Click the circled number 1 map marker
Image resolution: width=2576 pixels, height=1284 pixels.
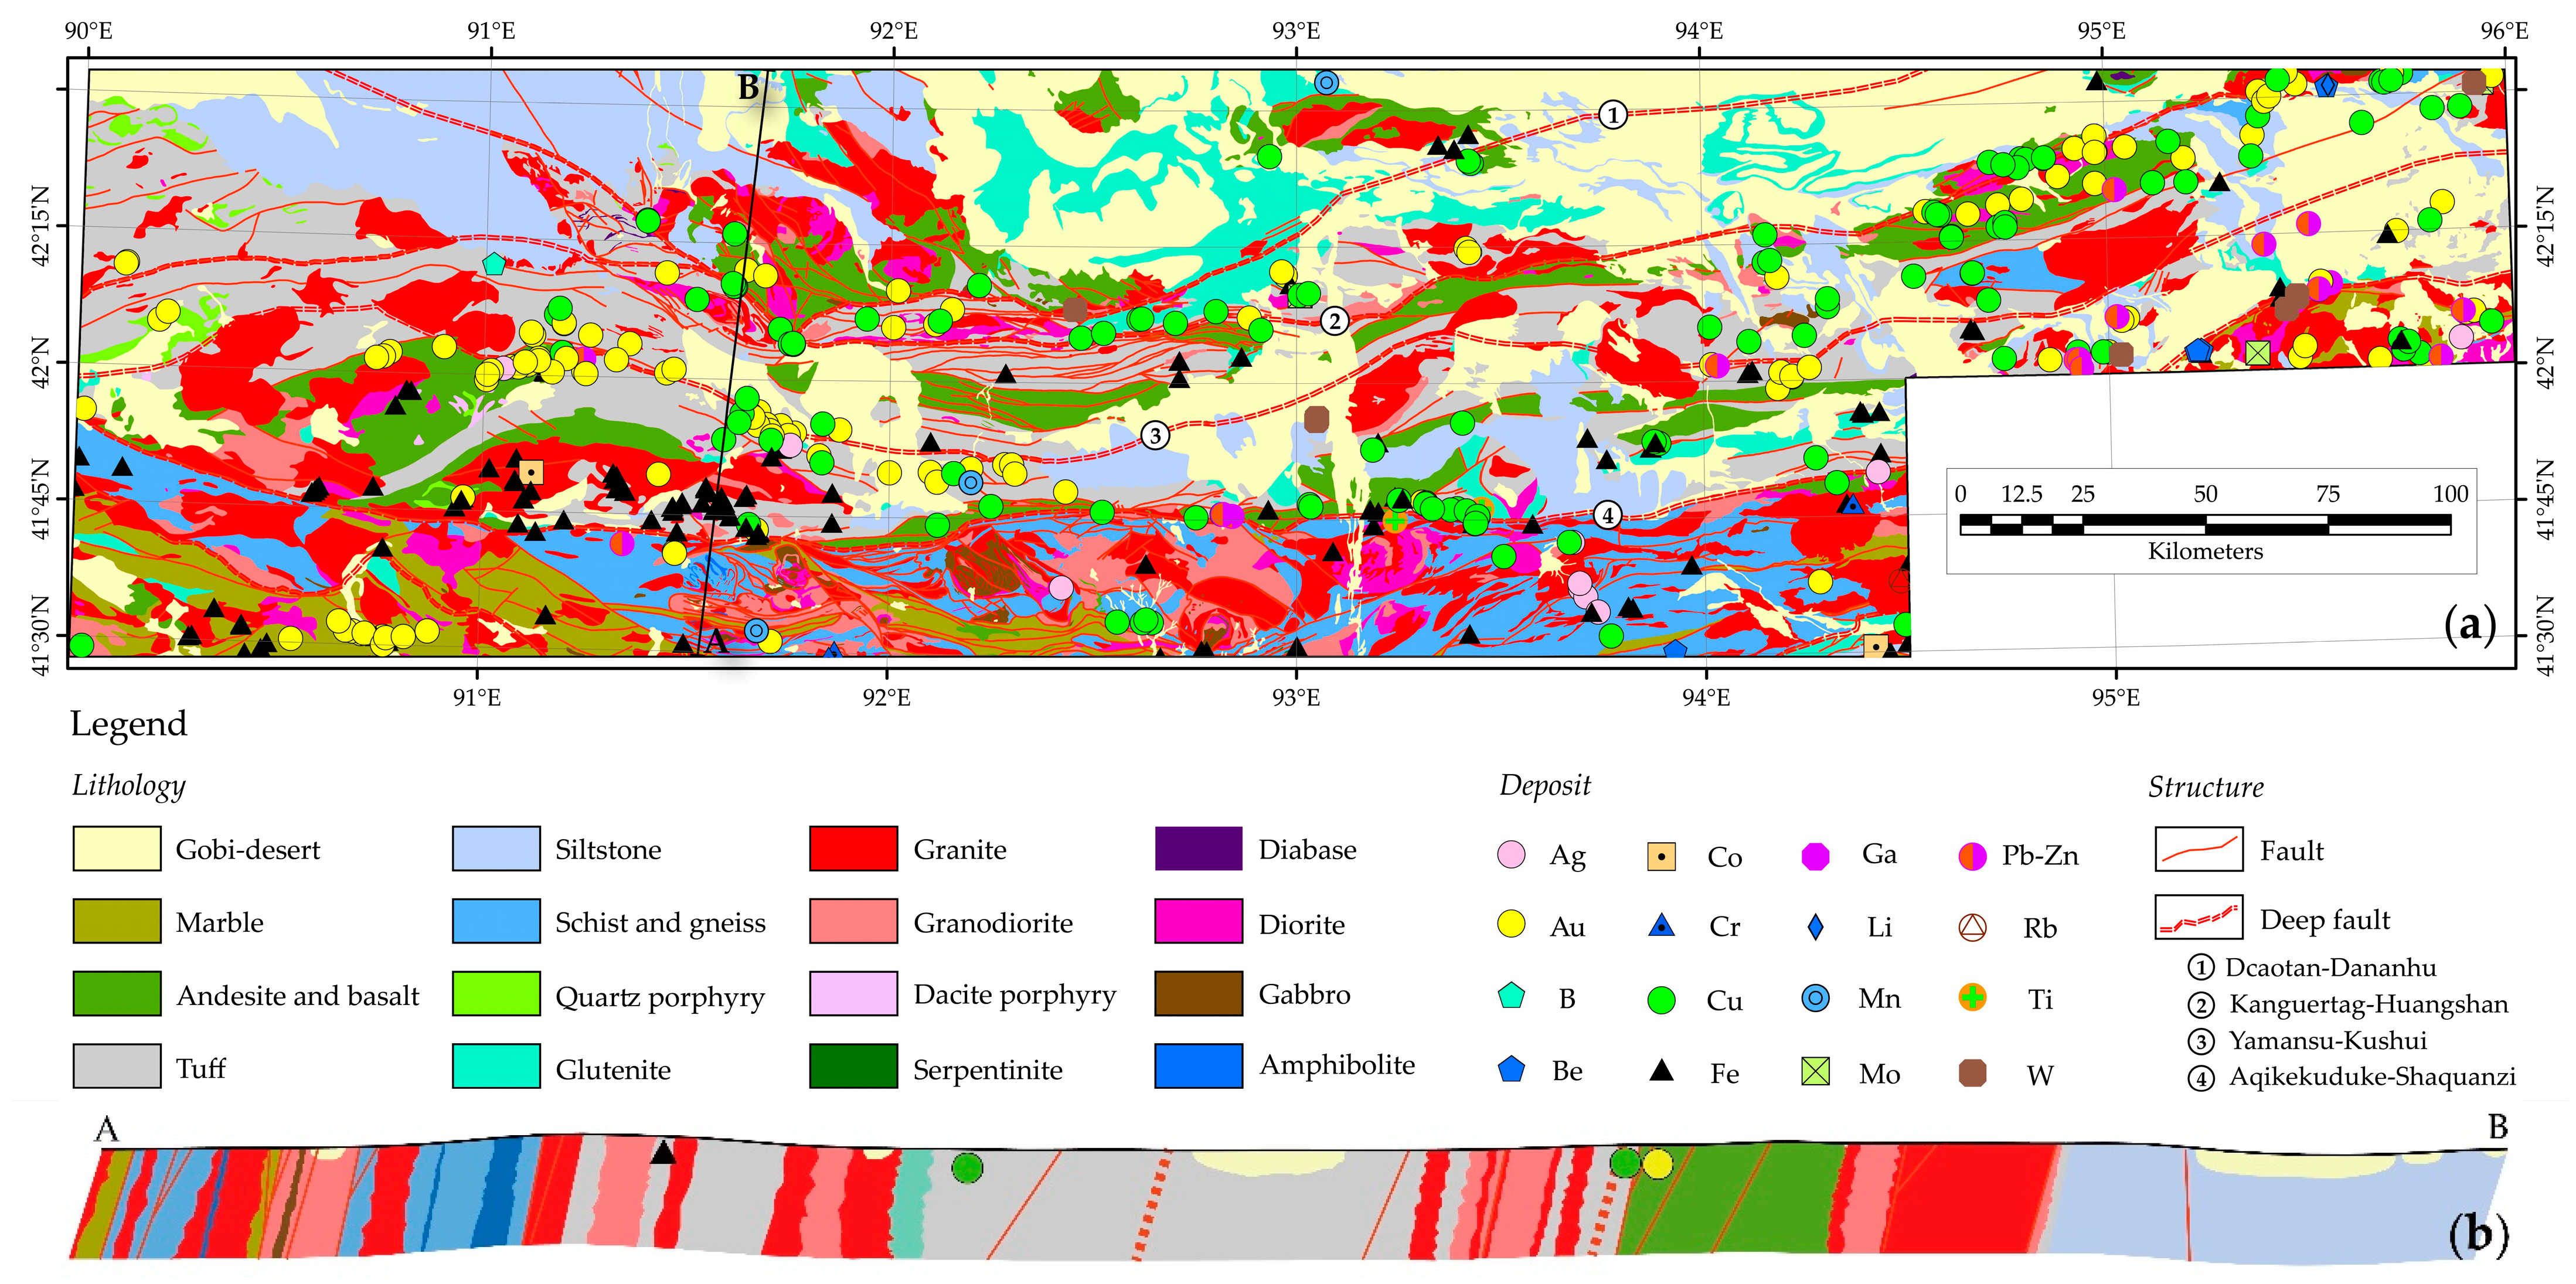1612,115
